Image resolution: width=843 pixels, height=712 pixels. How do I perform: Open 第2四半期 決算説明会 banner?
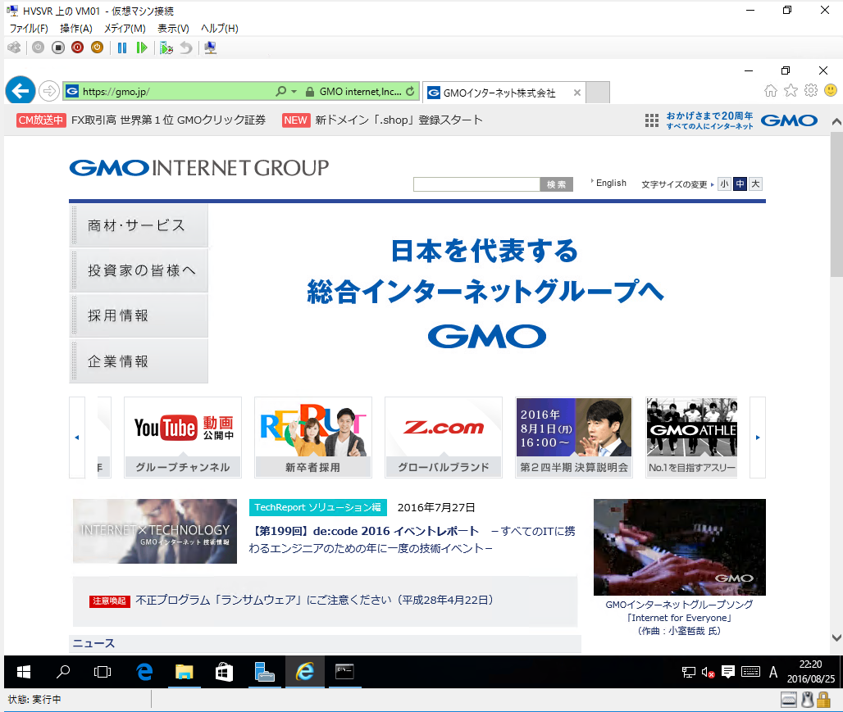[574, 438]
